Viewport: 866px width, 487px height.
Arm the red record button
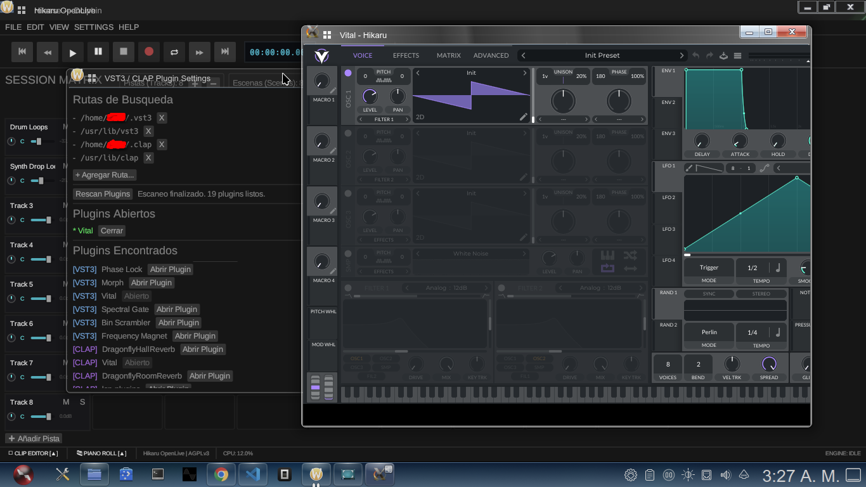pyautogui.click(x=149, y=52)
